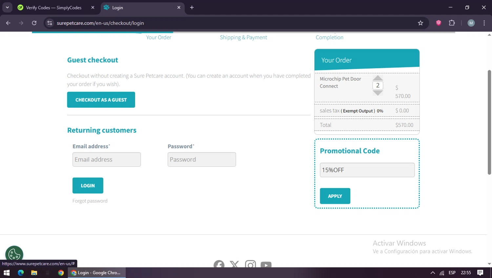Focus the Password field
Viewport: 492px width, 278px height.
pyautogui.click(x=202, y=160)
